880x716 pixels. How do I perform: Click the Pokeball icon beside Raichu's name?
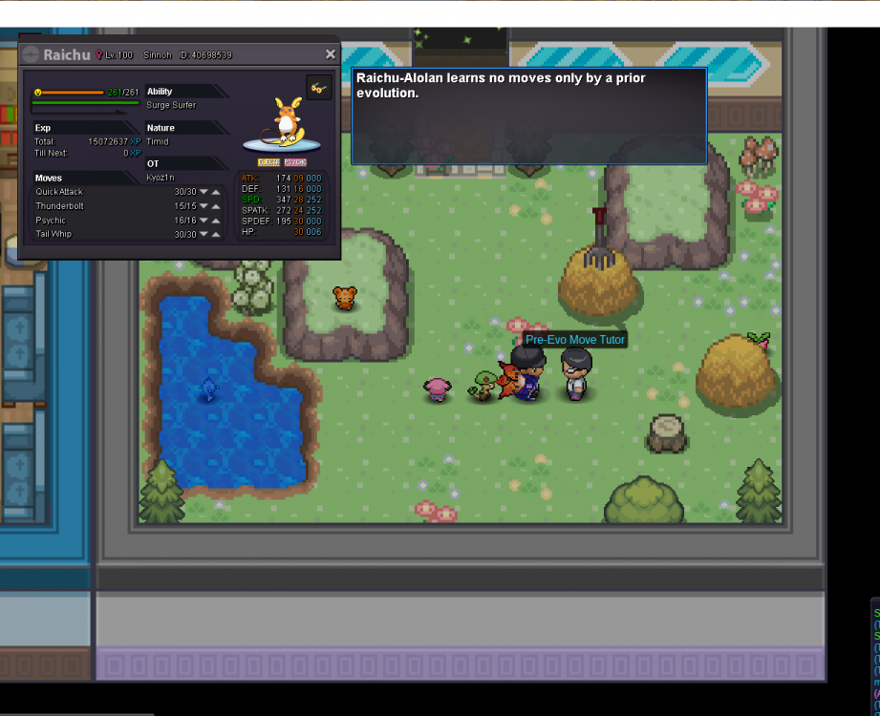31,55
